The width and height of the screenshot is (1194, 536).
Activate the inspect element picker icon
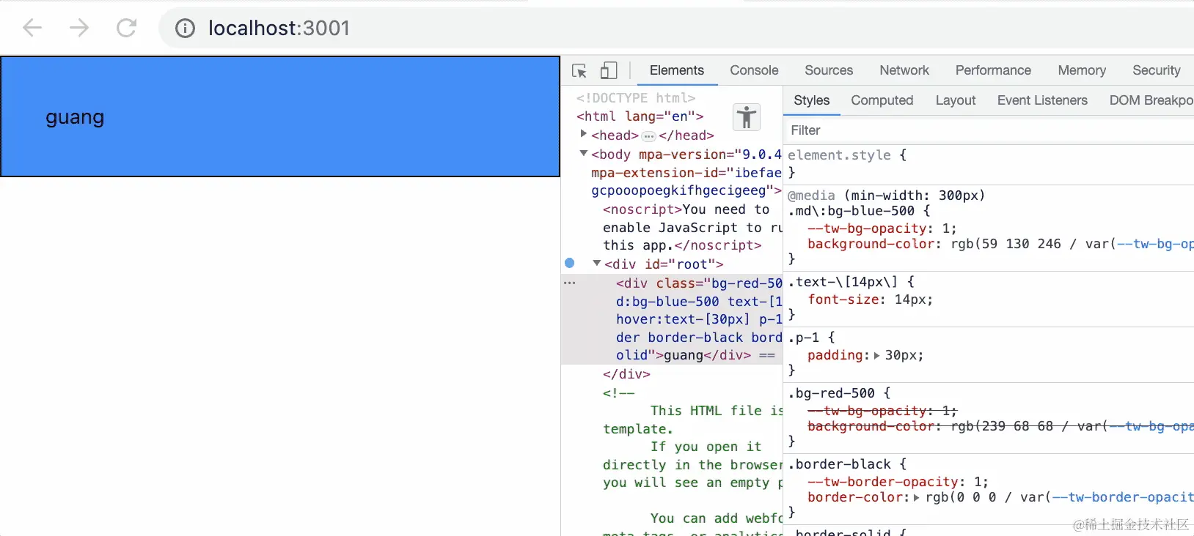(x=579, y=70)
